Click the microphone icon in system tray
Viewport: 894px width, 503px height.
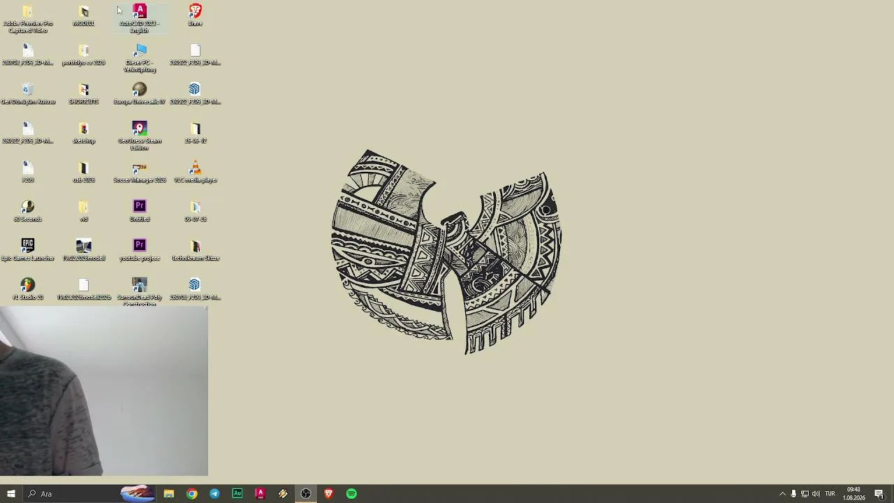point(793,494)
